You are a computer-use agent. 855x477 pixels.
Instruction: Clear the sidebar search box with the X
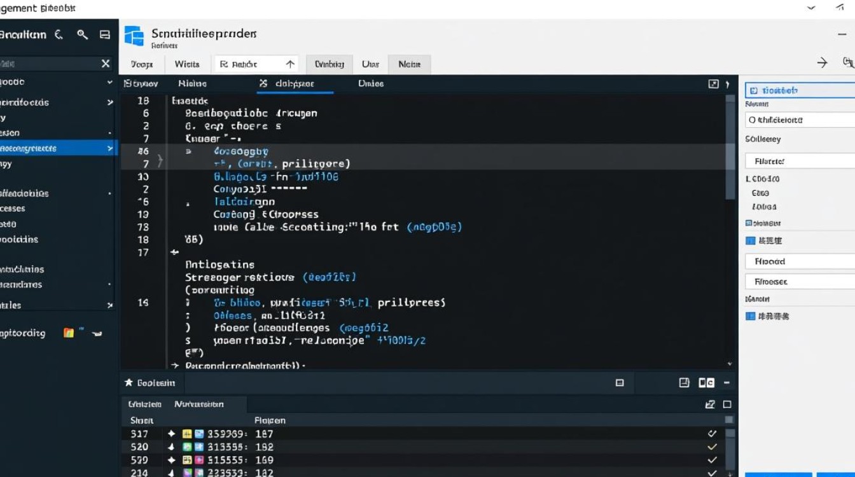(106, 64)
